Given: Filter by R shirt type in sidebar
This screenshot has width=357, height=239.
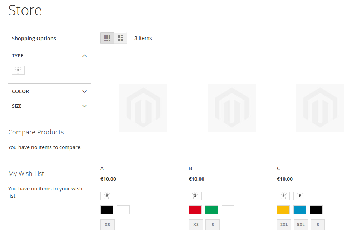Looking at the screenshot, I should [18, 70].
